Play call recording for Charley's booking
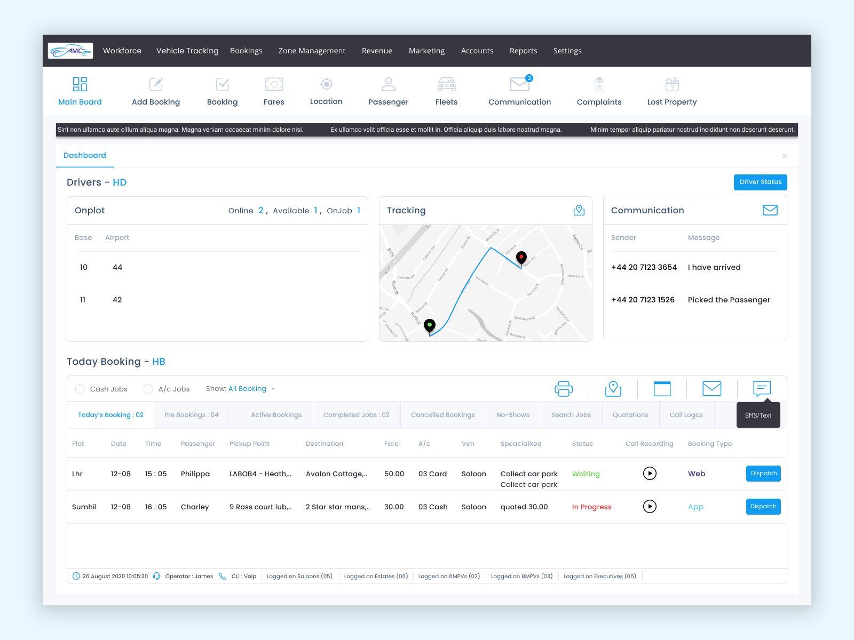Image resolution: width=854 pixels, height=640 pixels. (650, 507)
